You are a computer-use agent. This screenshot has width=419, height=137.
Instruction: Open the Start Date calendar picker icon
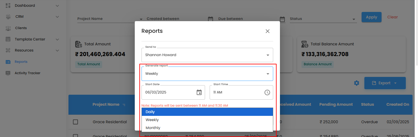[199, 92]
